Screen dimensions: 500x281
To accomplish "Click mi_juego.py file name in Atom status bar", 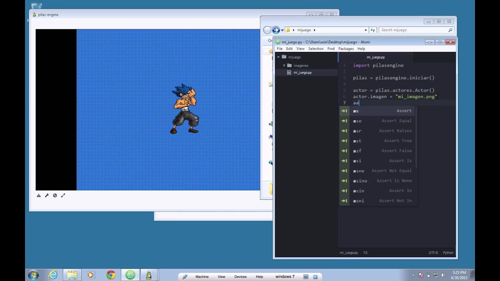I will tap(349, 253).
